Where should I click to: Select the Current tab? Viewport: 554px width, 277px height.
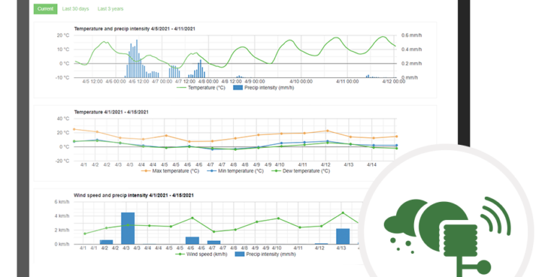click(x=45, y=9)
